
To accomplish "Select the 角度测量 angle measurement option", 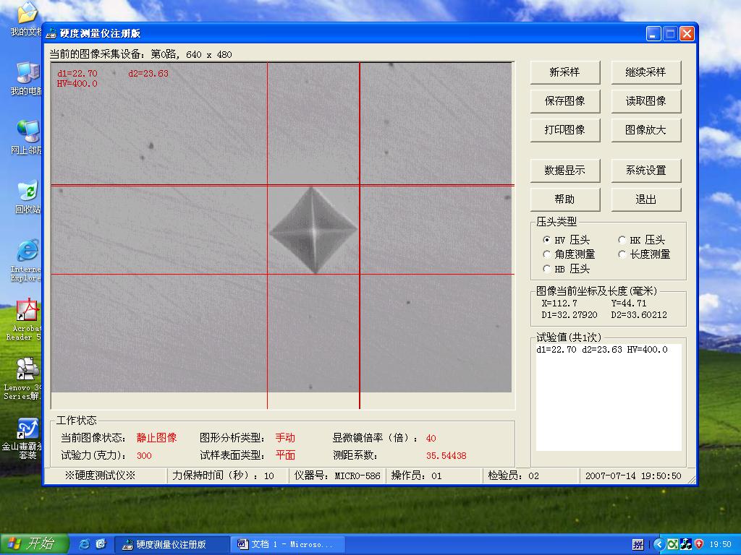I will coord(547,254).
